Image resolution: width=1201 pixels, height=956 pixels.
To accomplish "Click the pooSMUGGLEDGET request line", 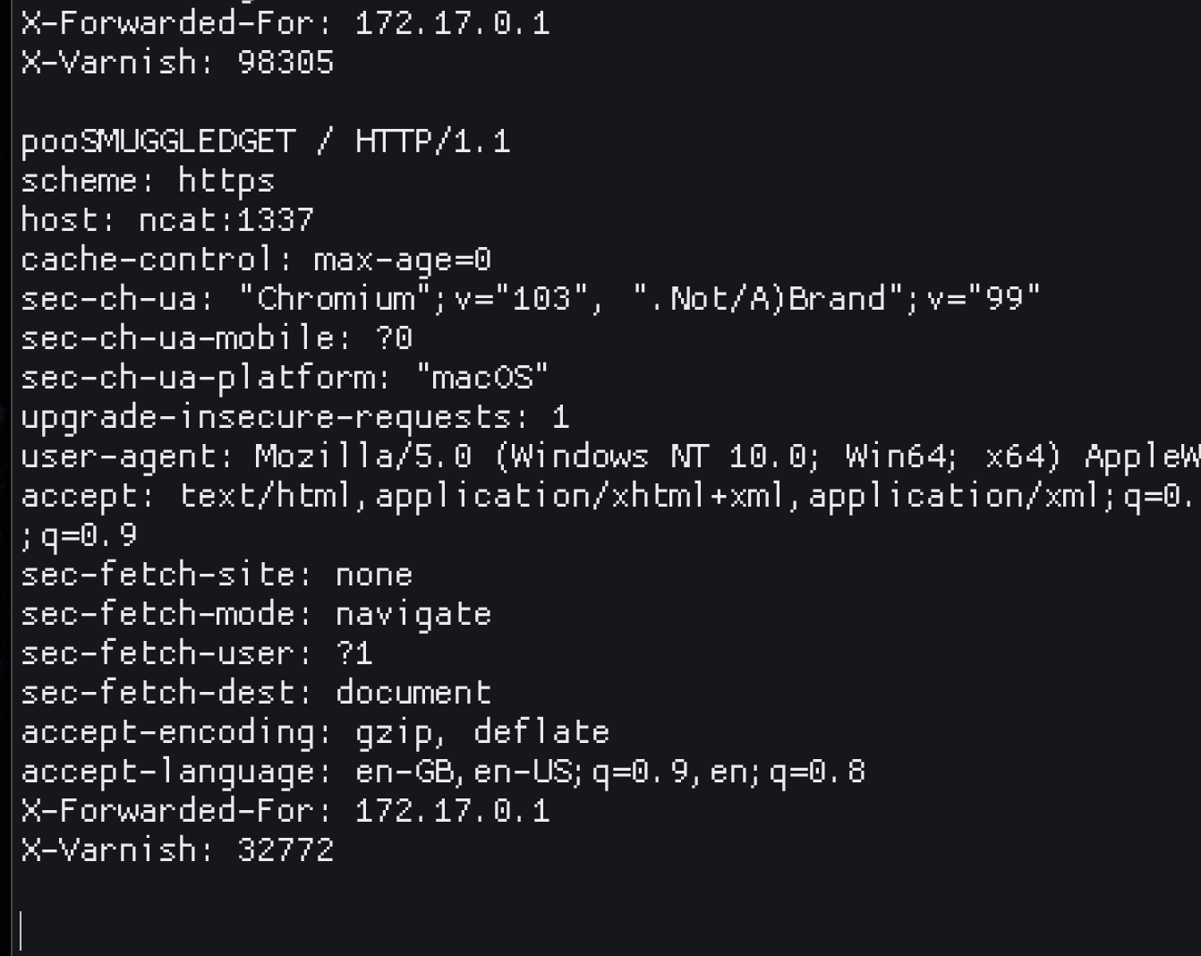I will [265, 141].
